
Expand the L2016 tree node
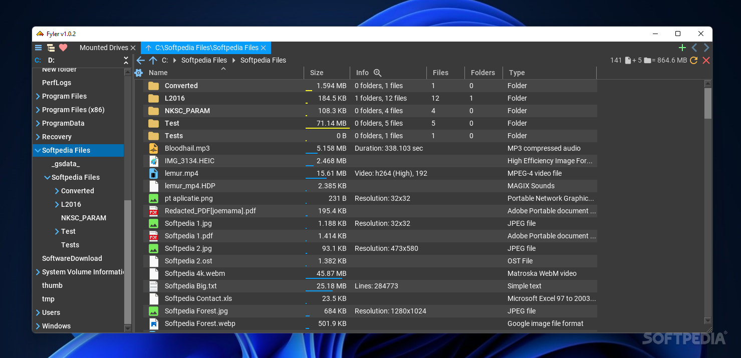click(57, 204)
